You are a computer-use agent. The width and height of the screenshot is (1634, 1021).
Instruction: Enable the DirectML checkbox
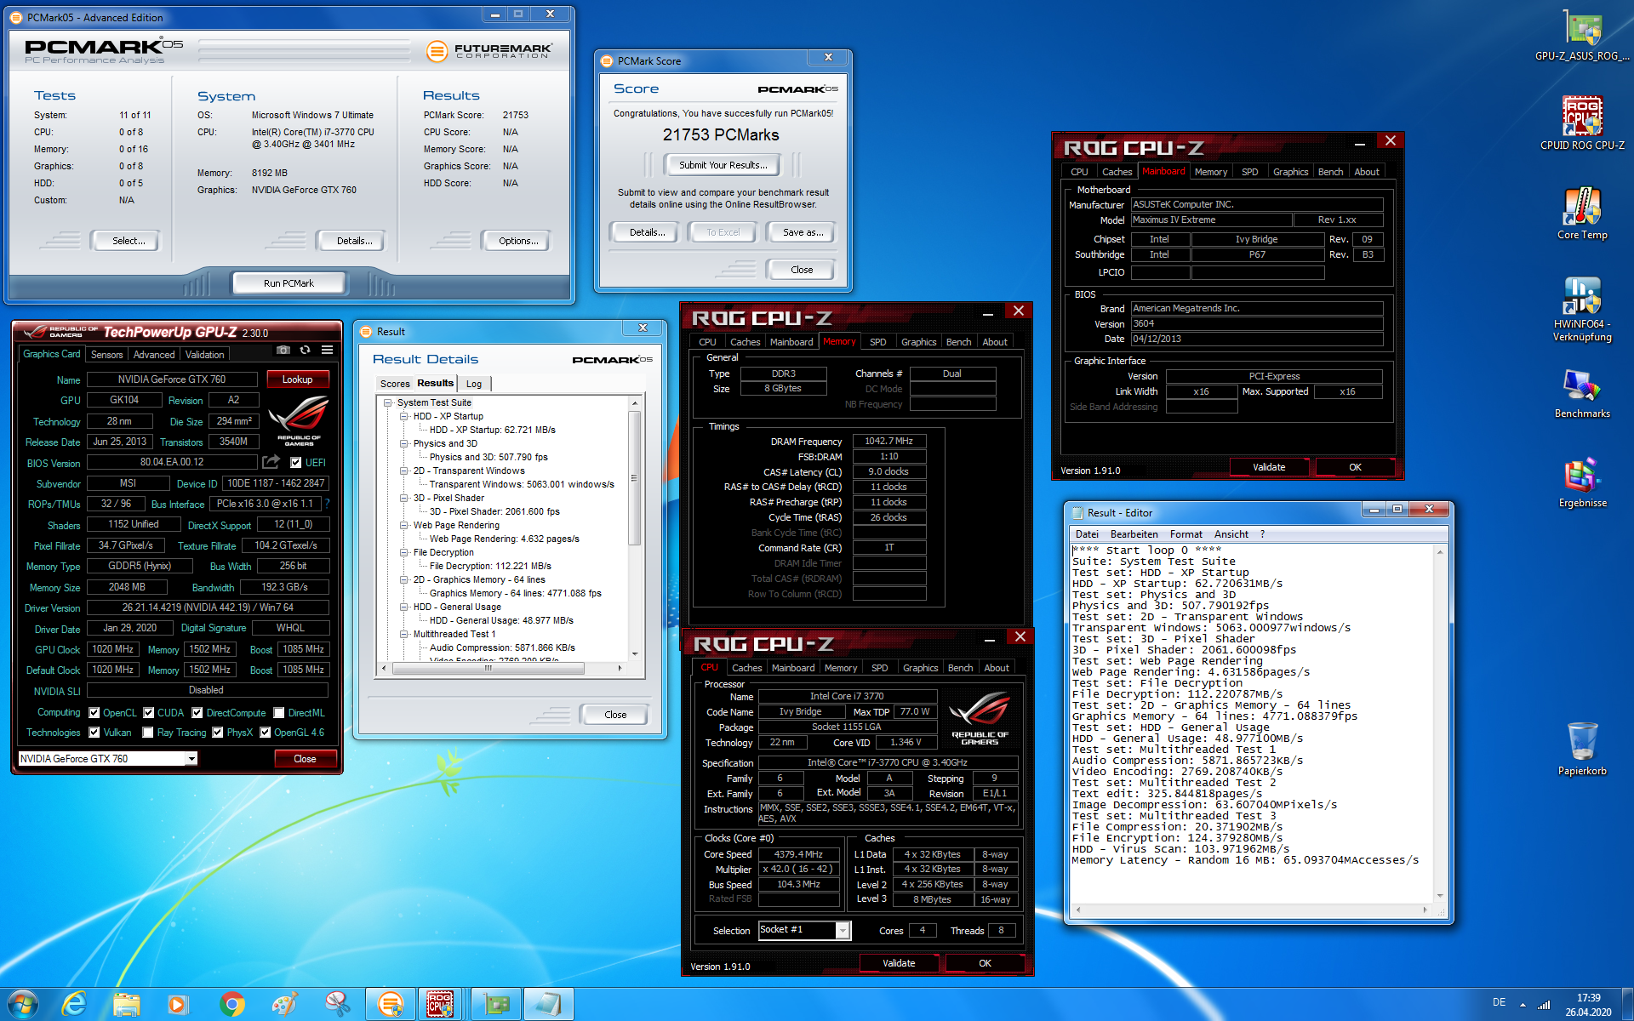[x=279, y=713]
